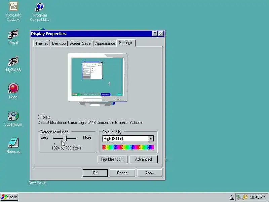Switch to the Desktop tab

(x=59, y=43)
